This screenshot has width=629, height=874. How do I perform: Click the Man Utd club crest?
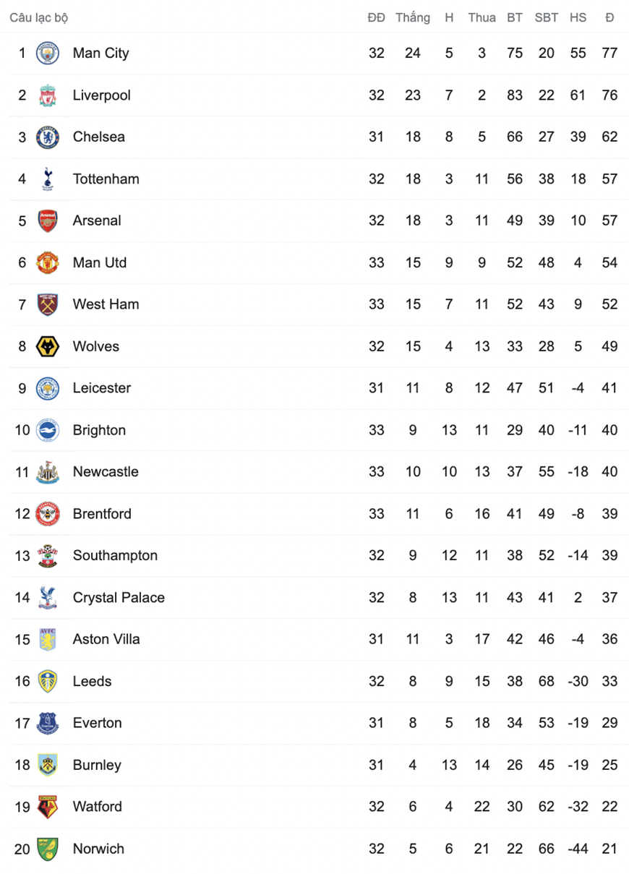[48, 262]
